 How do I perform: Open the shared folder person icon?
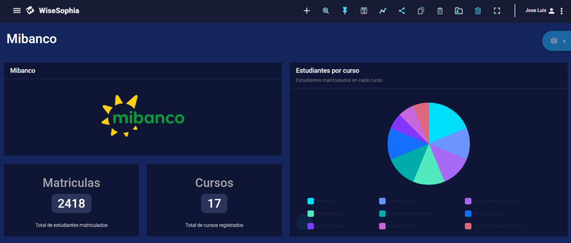(x=459, y=11)
